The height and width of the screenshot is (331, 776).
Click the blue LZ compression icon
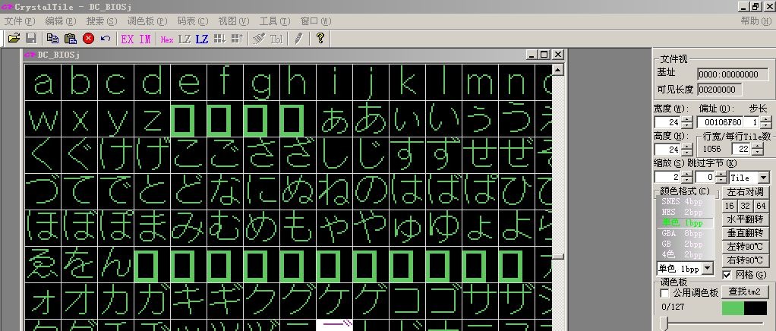(x=202, y=38)
